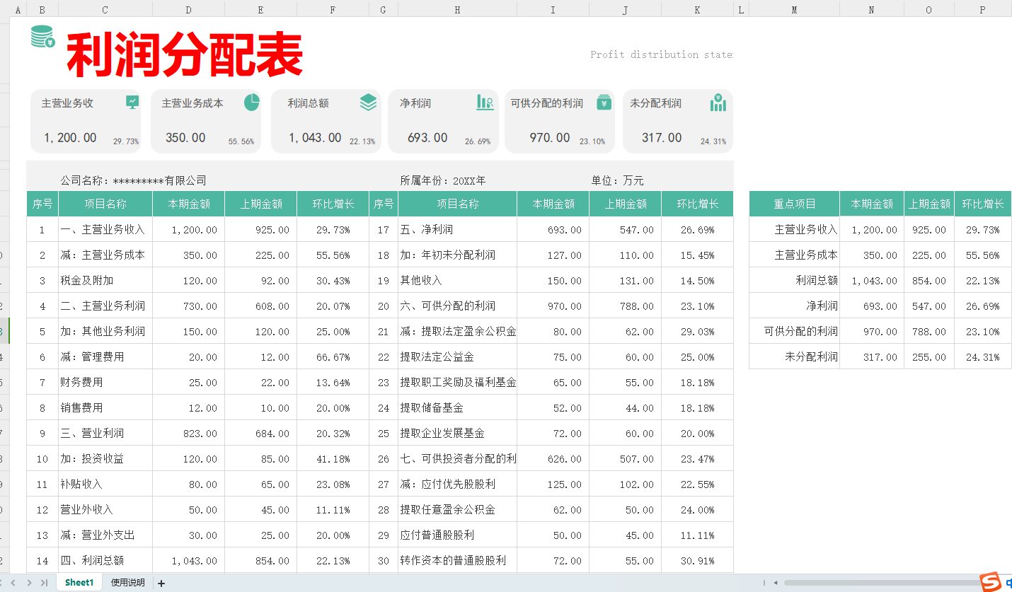Select the 减：主营业务成本 cell in row 2
This screenshot has height=592, width=1012.
pyautogui.click(x=105, y=255)
